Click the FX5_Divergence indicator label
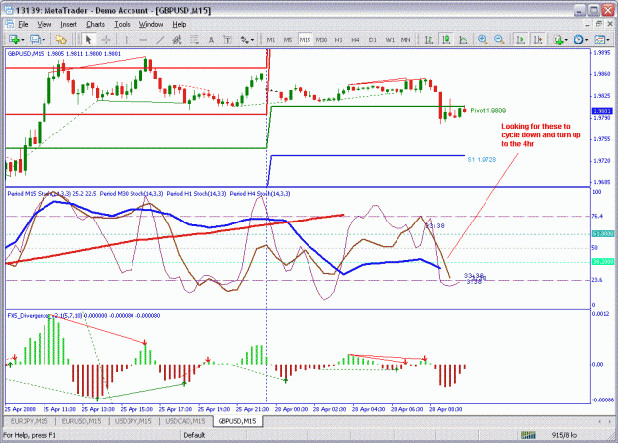 coord(84,316)
